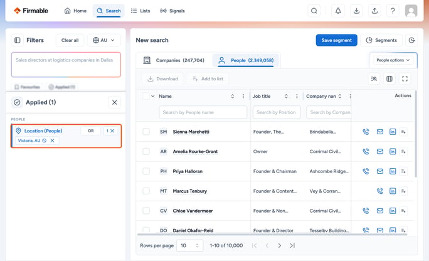This screenshot has width=429, height=261.
Task: Click the upload icon in header
Action: (x=374, y=11)
